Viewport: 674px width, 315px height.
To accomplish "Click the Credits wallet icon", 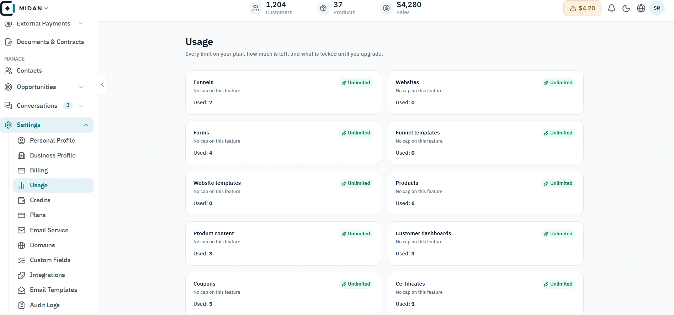I will pos(22,200).
